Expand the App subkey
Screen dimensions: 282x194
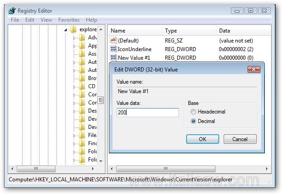[74, 46]
